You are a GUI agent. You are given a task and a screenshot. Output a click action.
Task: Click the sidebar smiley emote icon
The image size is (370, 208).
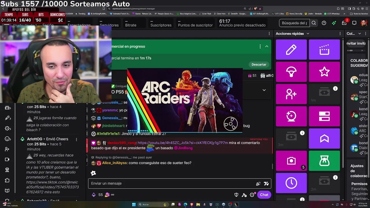8,139
